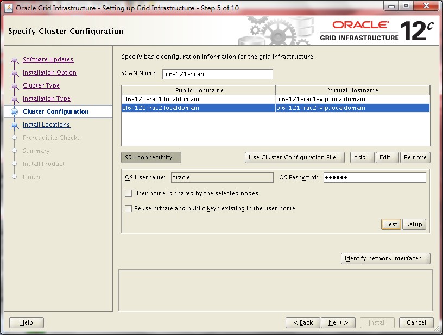Select the Public Hostname column header
Viewport: 443px width, 335px height.
pos(199,90)
